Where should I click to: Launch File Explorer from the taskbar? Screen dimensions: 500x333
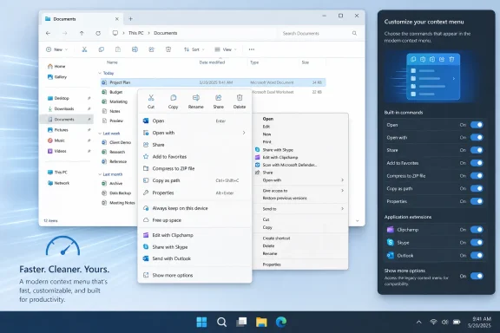click(x=261, y=323)
